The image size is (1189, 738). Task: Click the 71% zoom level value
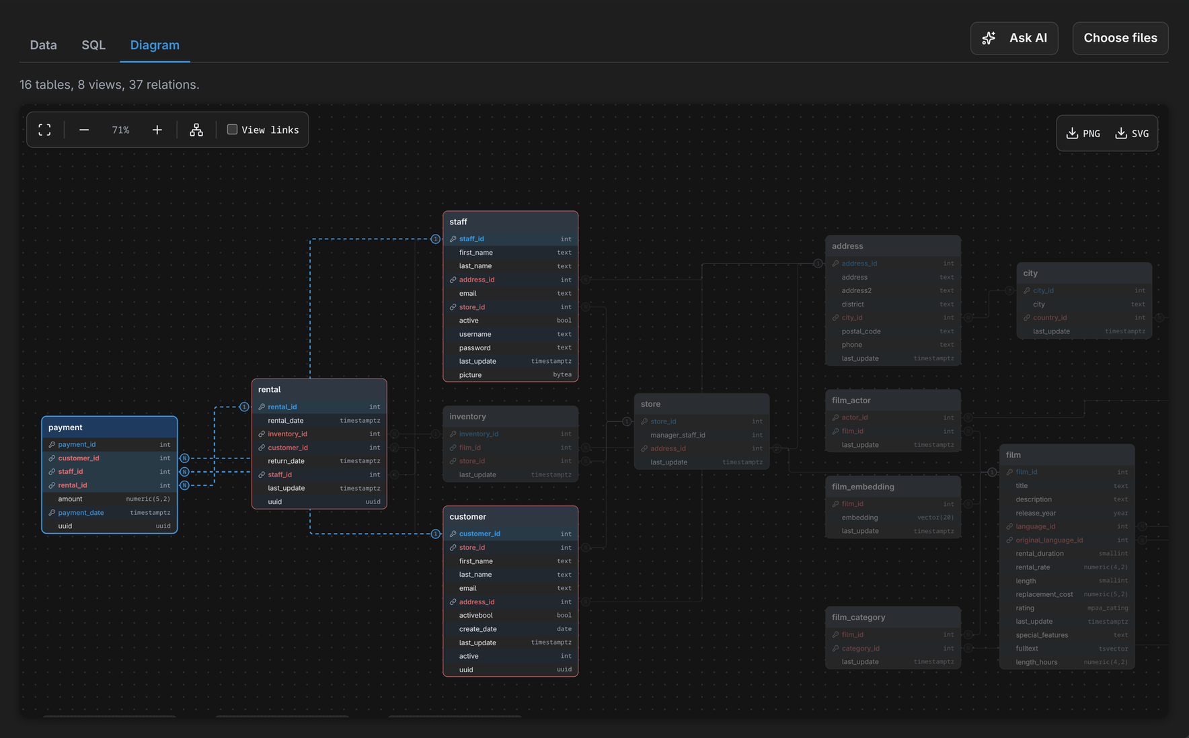coord(121,130)
